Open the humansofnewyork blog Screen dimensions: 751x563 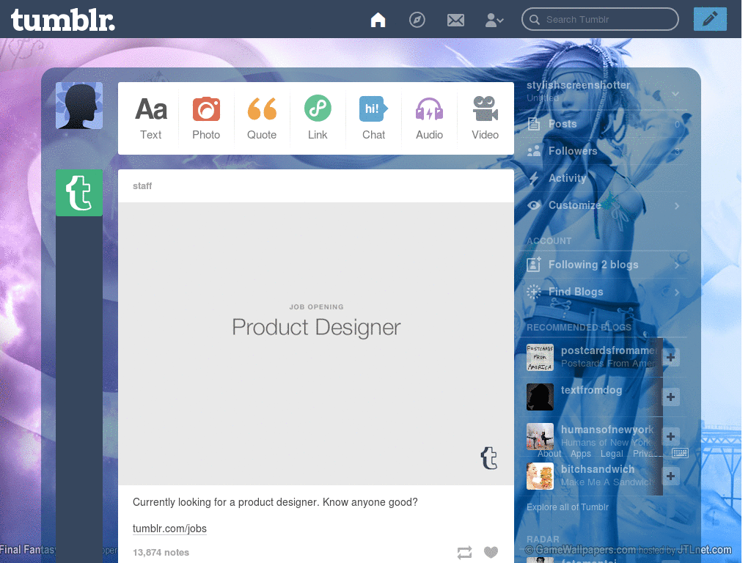pyautogui.click(x=607, y=430)
